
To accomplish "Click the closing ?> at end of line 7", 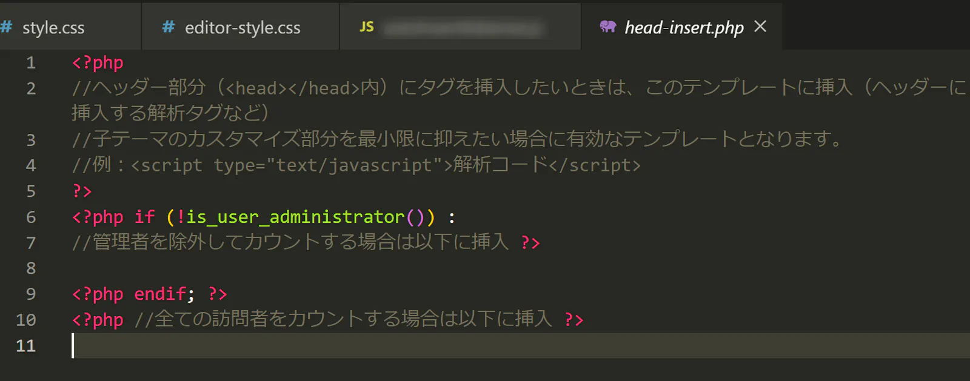I will point(530,243).
